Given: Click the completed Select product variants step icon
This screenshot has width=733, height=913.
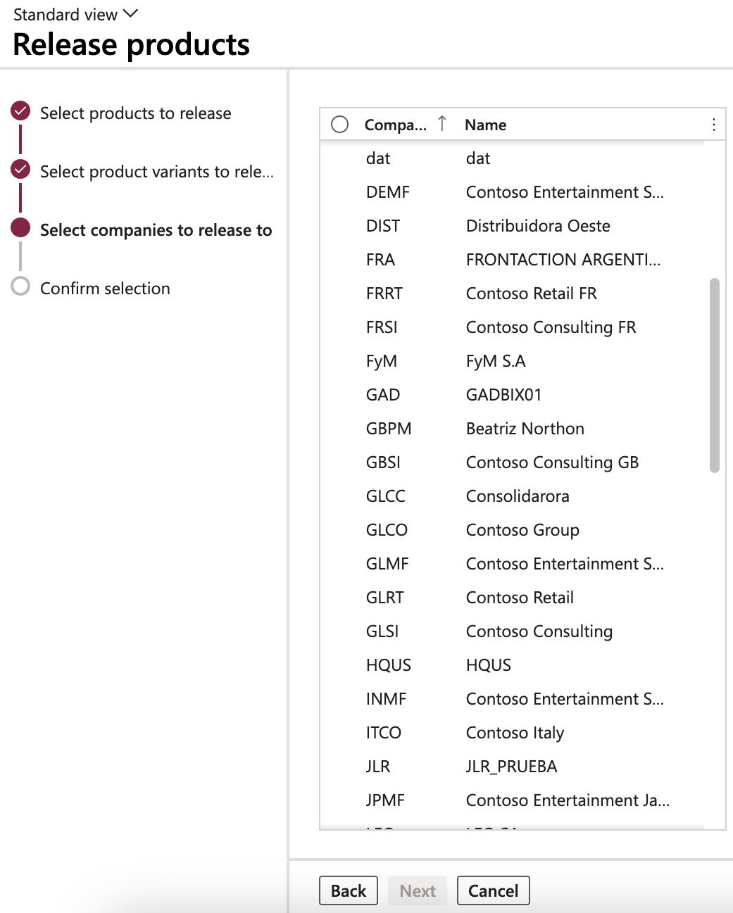Looking at the screenshot, I should (x=21, y=170).
